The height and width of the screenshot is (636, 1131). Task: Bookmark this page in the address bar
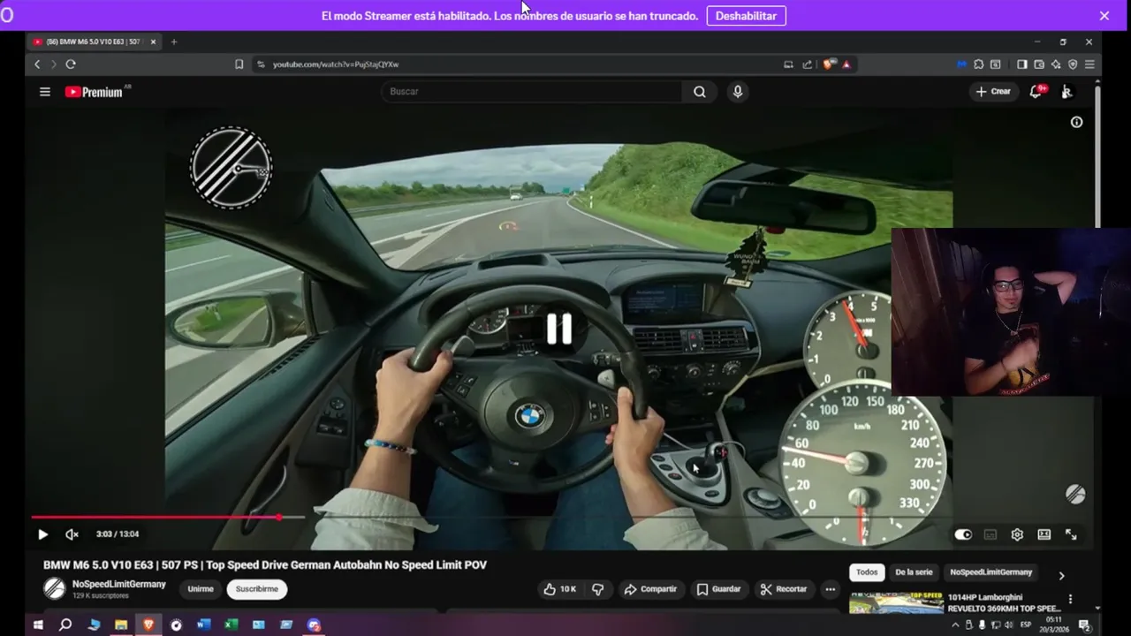click(239, 64)
